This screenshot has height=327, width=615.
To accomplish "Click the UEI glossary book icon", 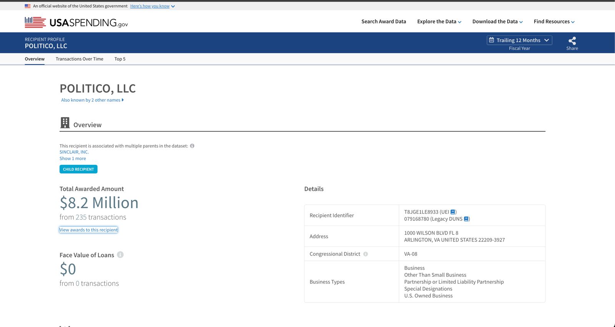I will [453, 212].
